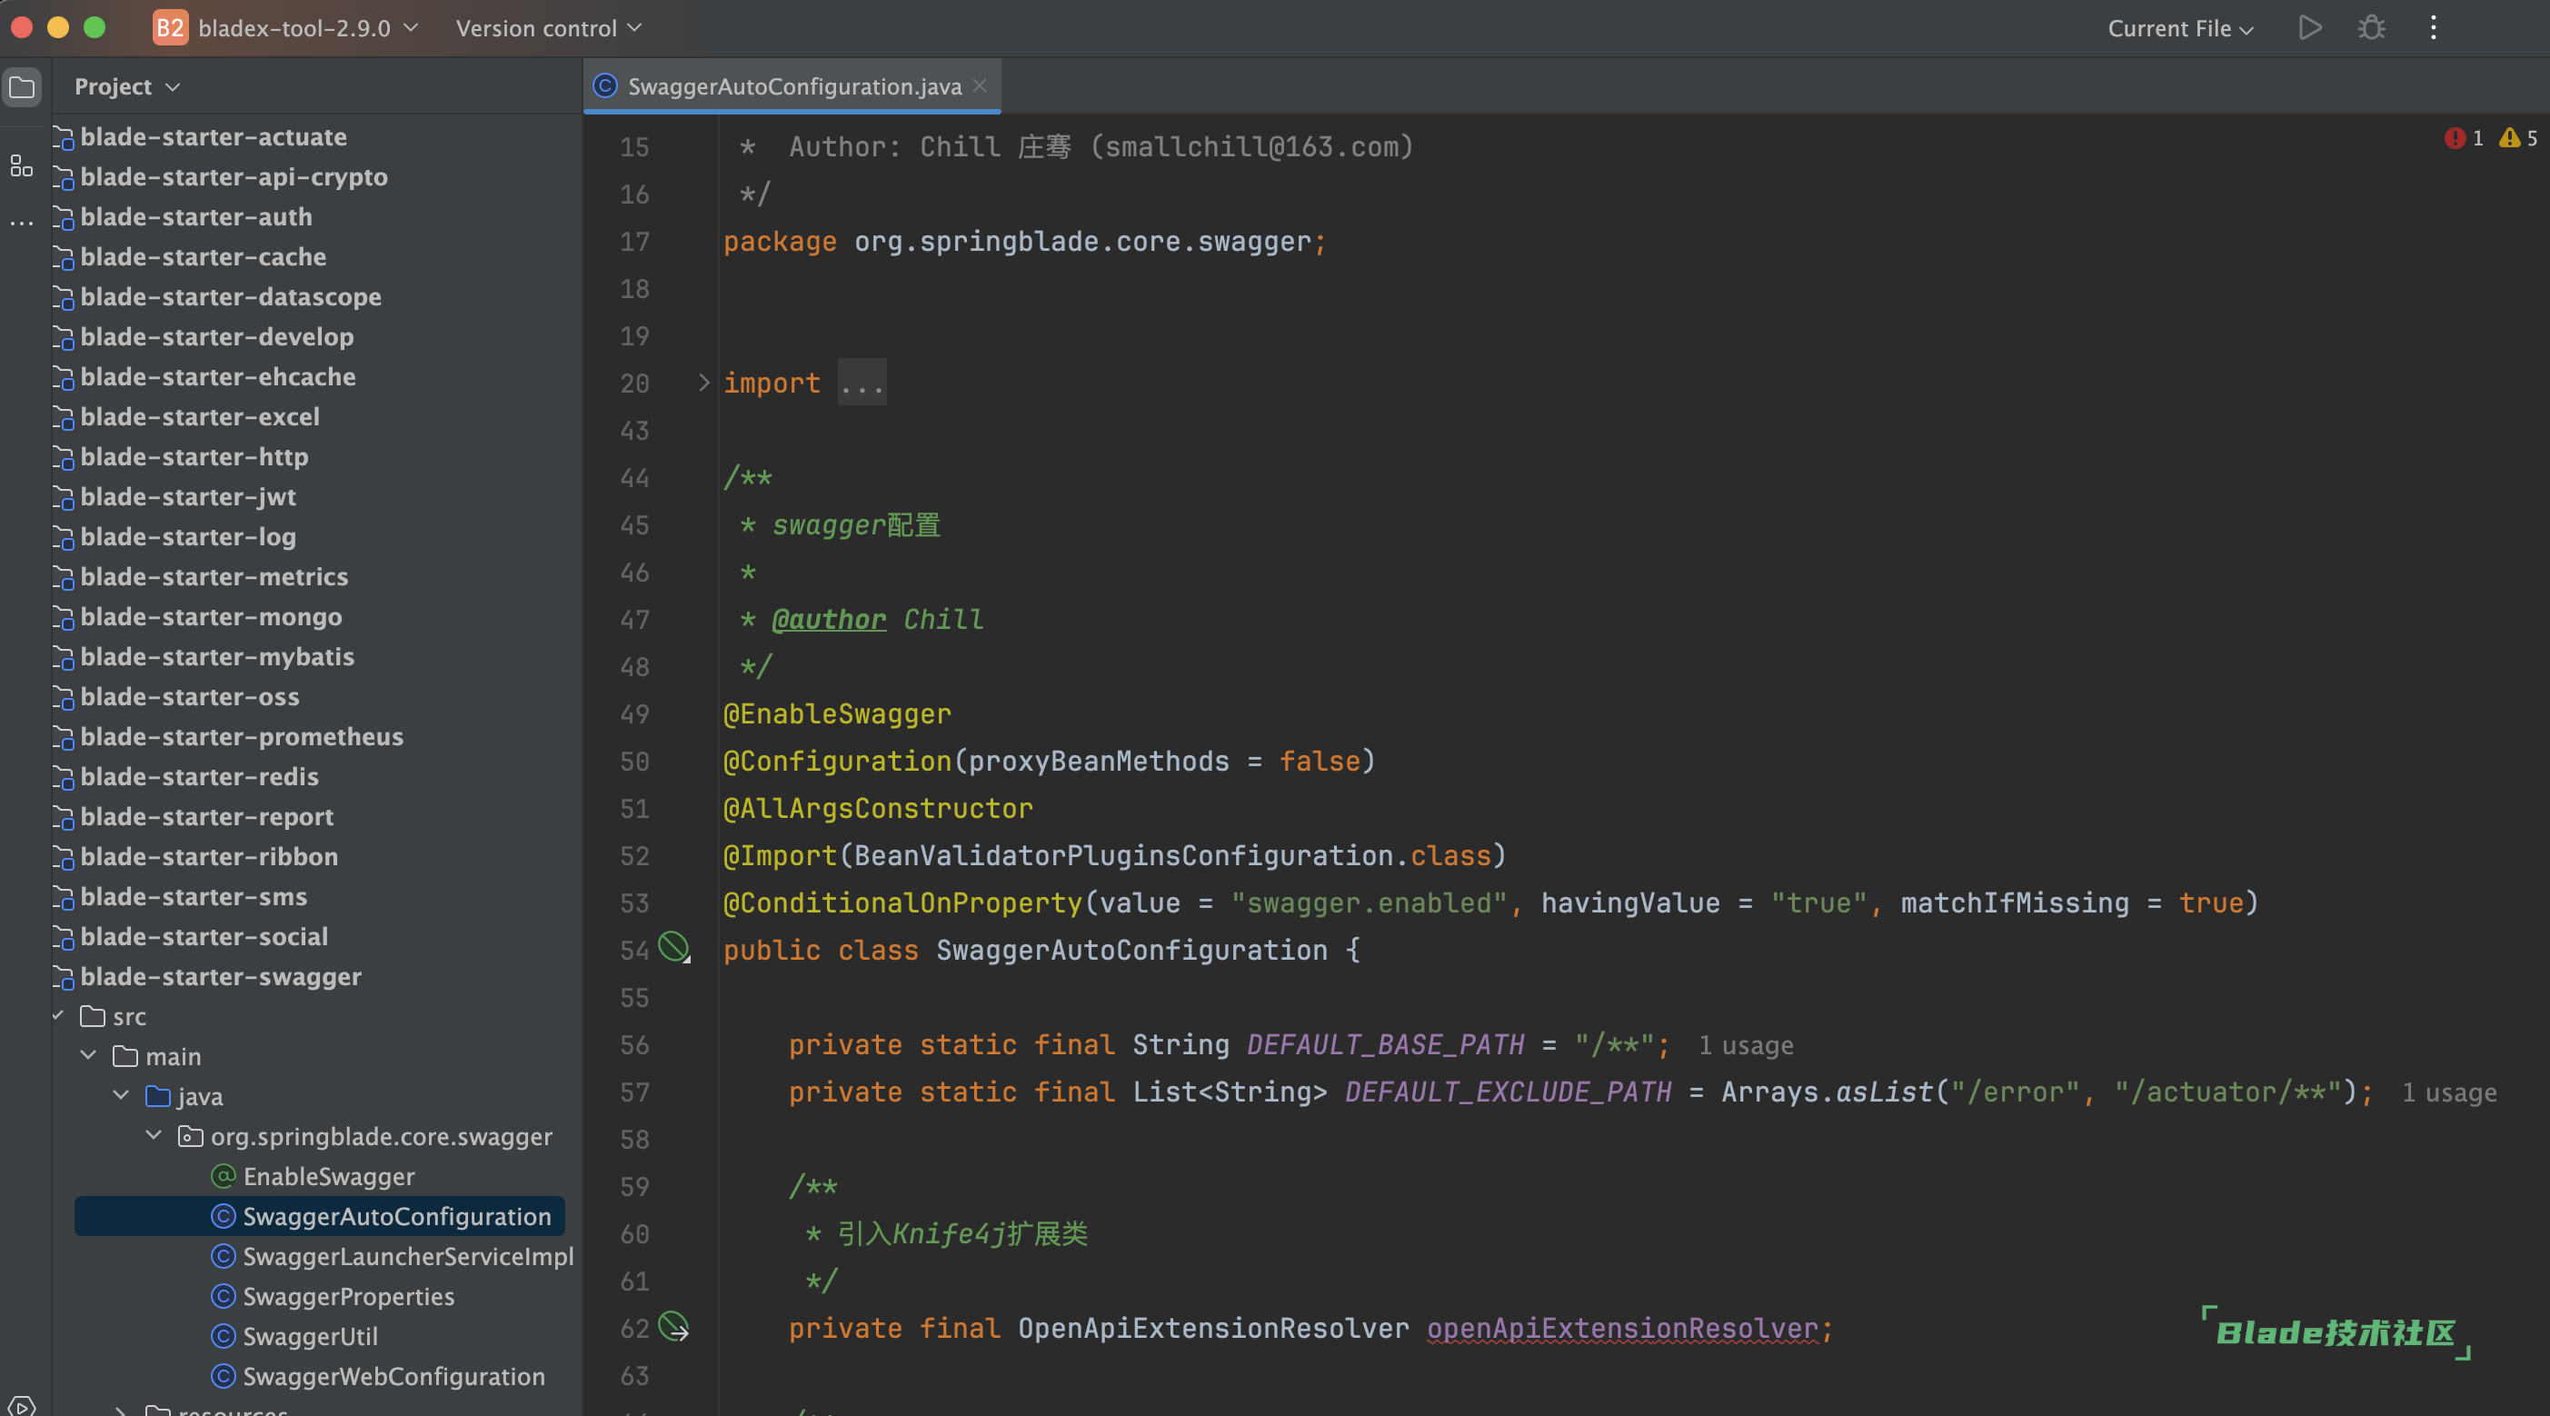Toggle the Project tool window folder icon
Viewport: 2550px width, 1416px height.
tap(22, 87)
